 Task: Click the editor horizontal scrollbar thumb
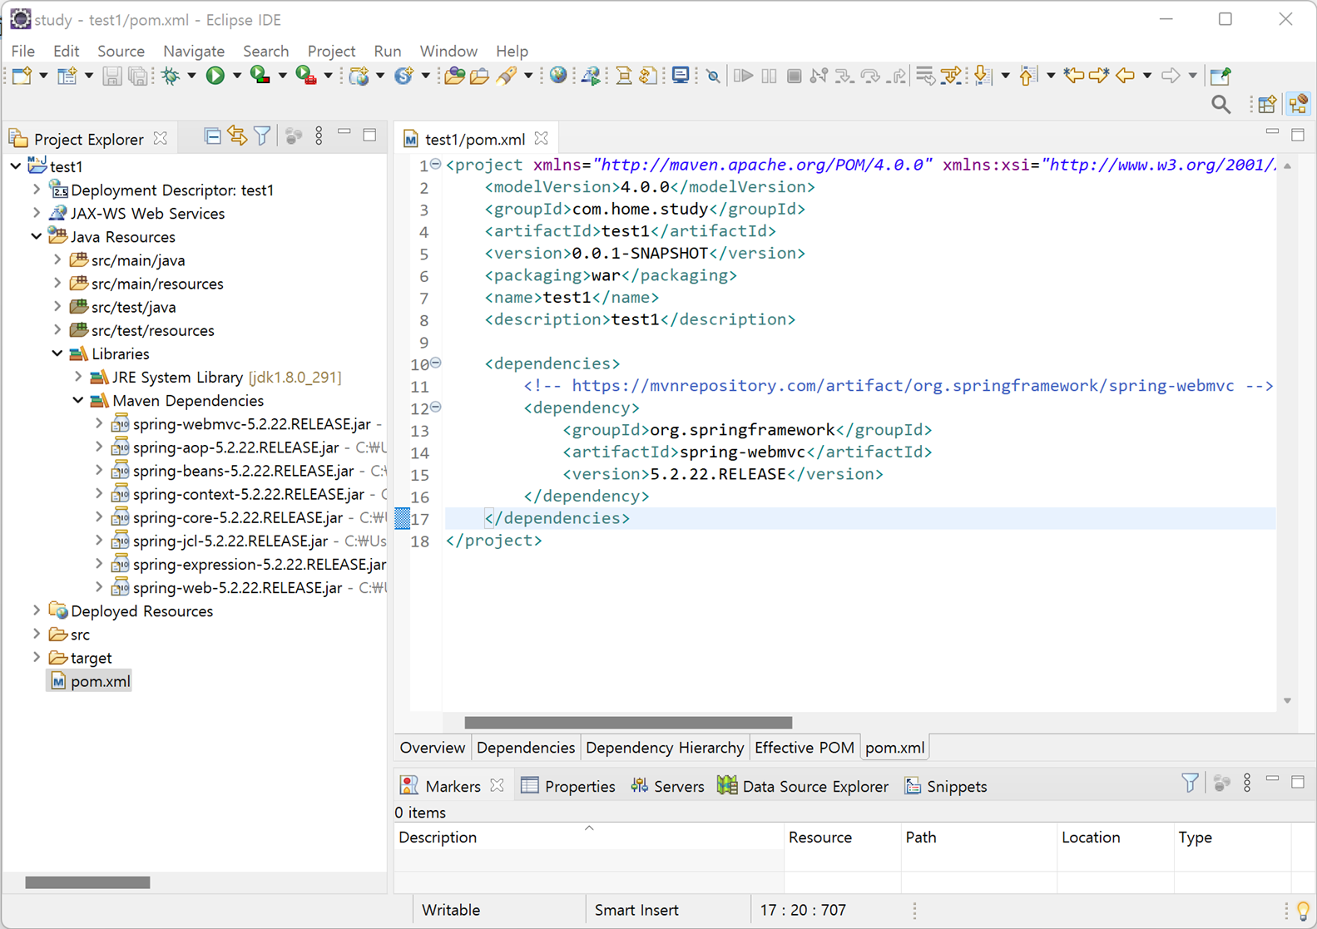pyautogui.click(x=628, y=723)
